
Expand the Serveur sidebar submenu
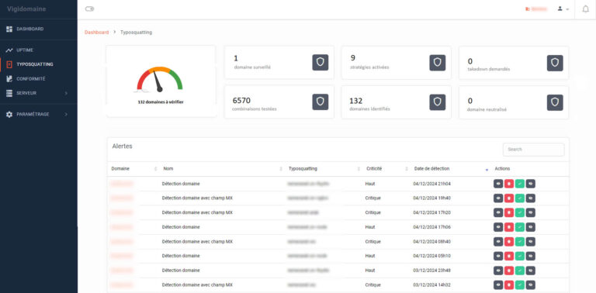coord(38,93)
